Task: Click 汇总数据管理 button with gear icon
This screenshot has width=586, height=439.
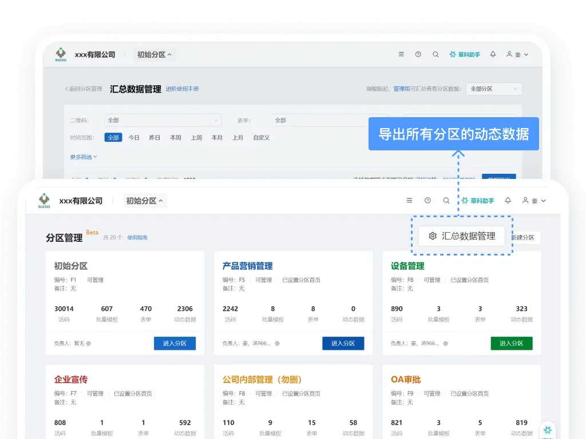Action: (x=462, y=236)
